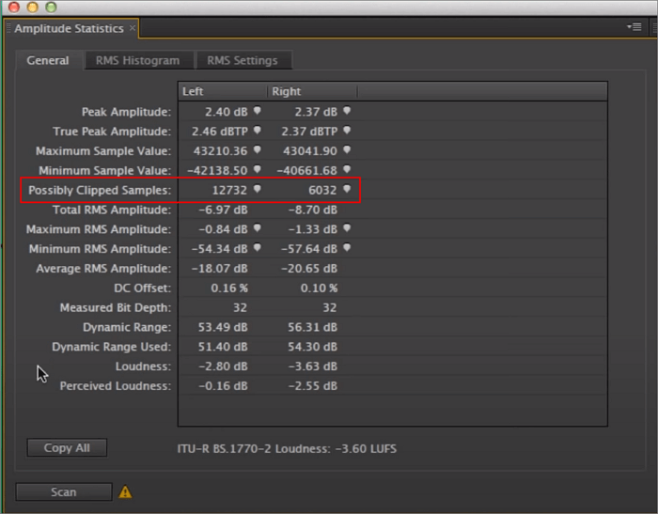Viewport: 658px width, 514px height.
Task: Select the Possibly Clipped Samples row label
Action: (x=100, y=190)
